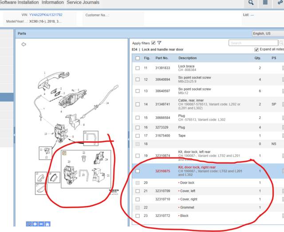Reset diagram view with home icon
Image resolution: width=284 pixels, height=232 pixels.
coord(47,224)
